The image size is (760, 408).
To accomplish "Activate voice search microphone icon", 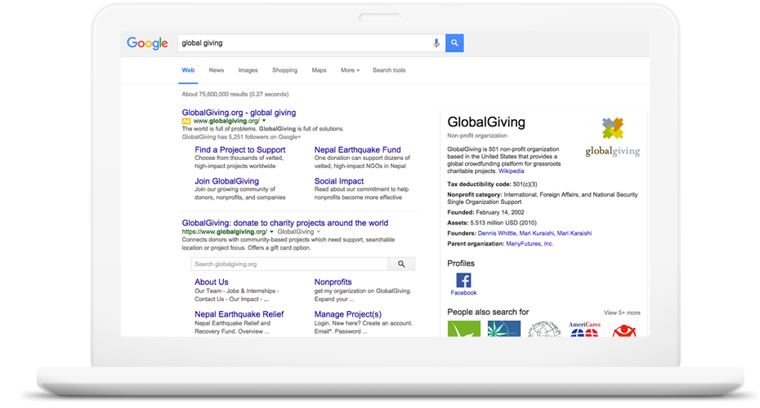I will click(x=436, y=43).
